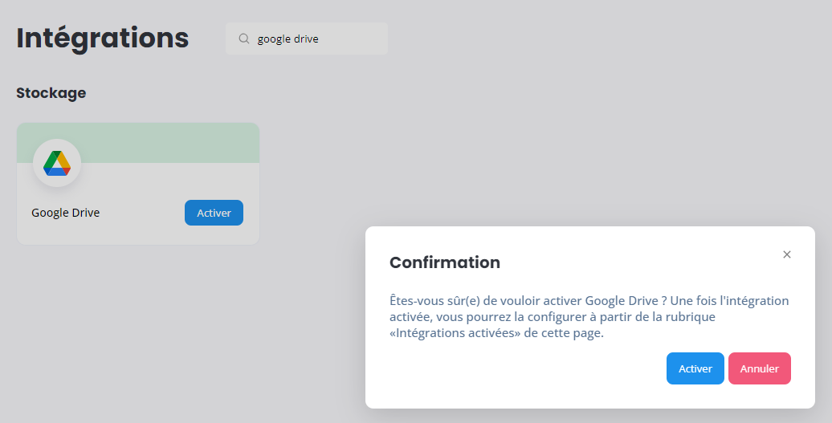This screenshot has height=423, width=832.
Task: Click the Stockage section heading
Action: [51, 93]
